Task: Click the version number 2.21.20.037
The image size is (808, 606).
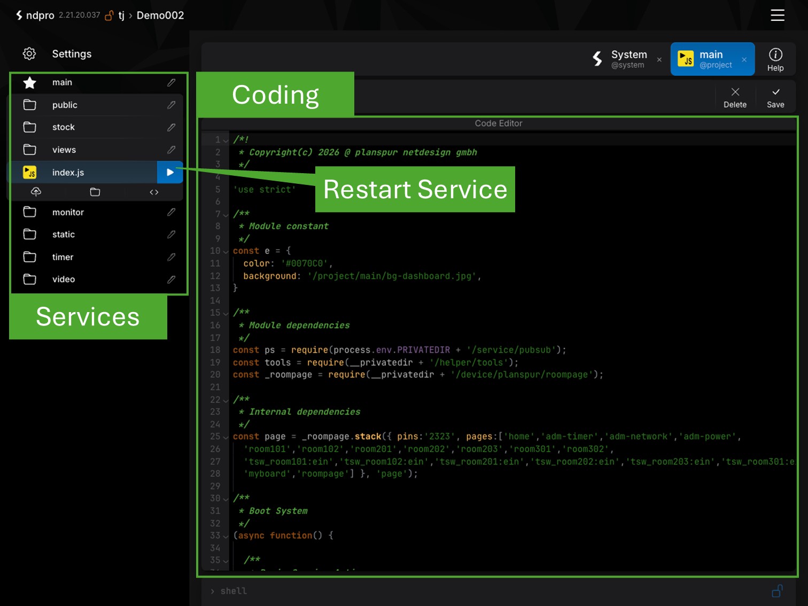Action: coord(79,15)
